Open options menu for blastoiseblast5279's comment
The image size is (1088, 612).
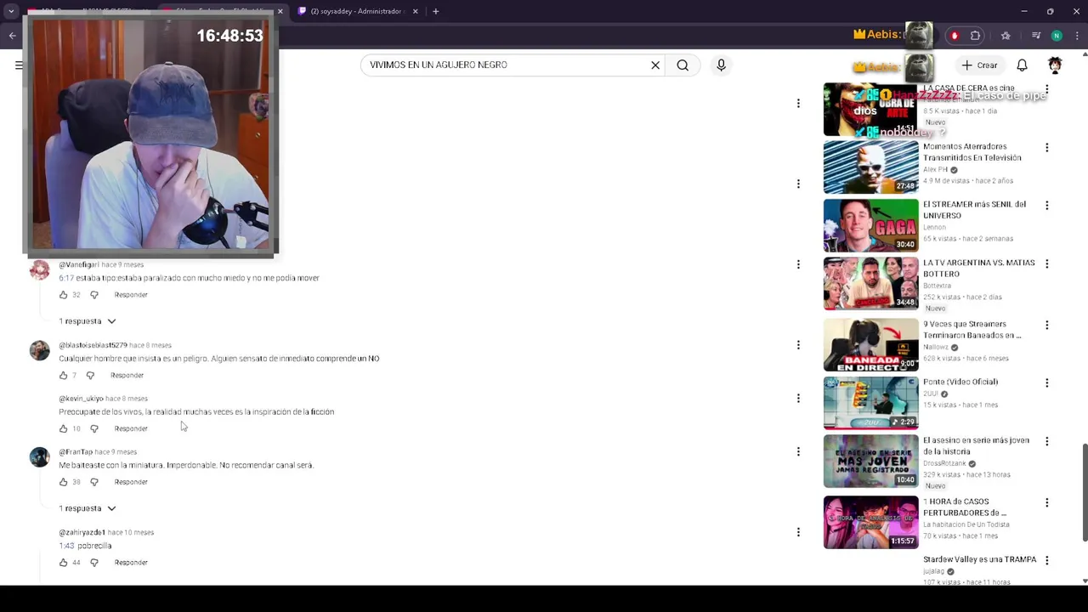[x=798, y=345]
